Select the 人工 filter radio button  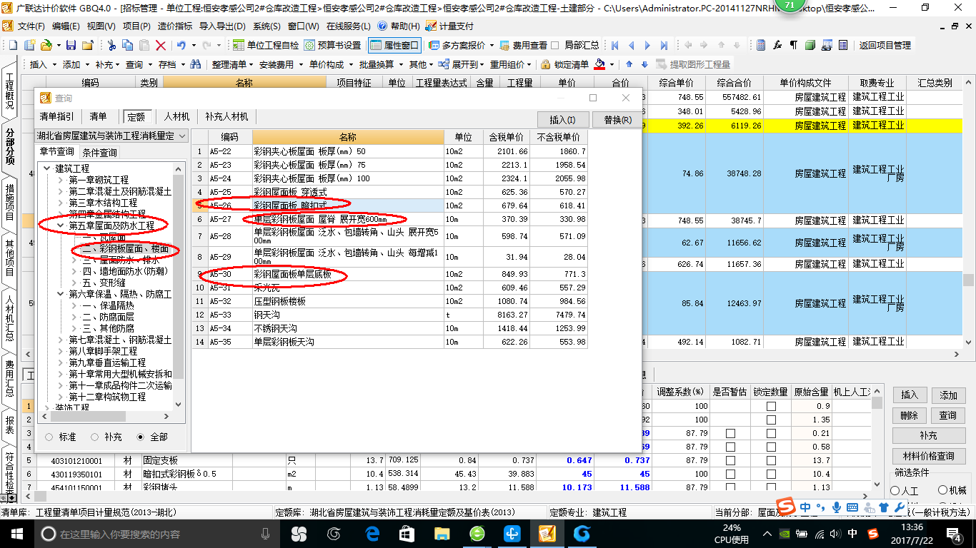tap(895, 491)
